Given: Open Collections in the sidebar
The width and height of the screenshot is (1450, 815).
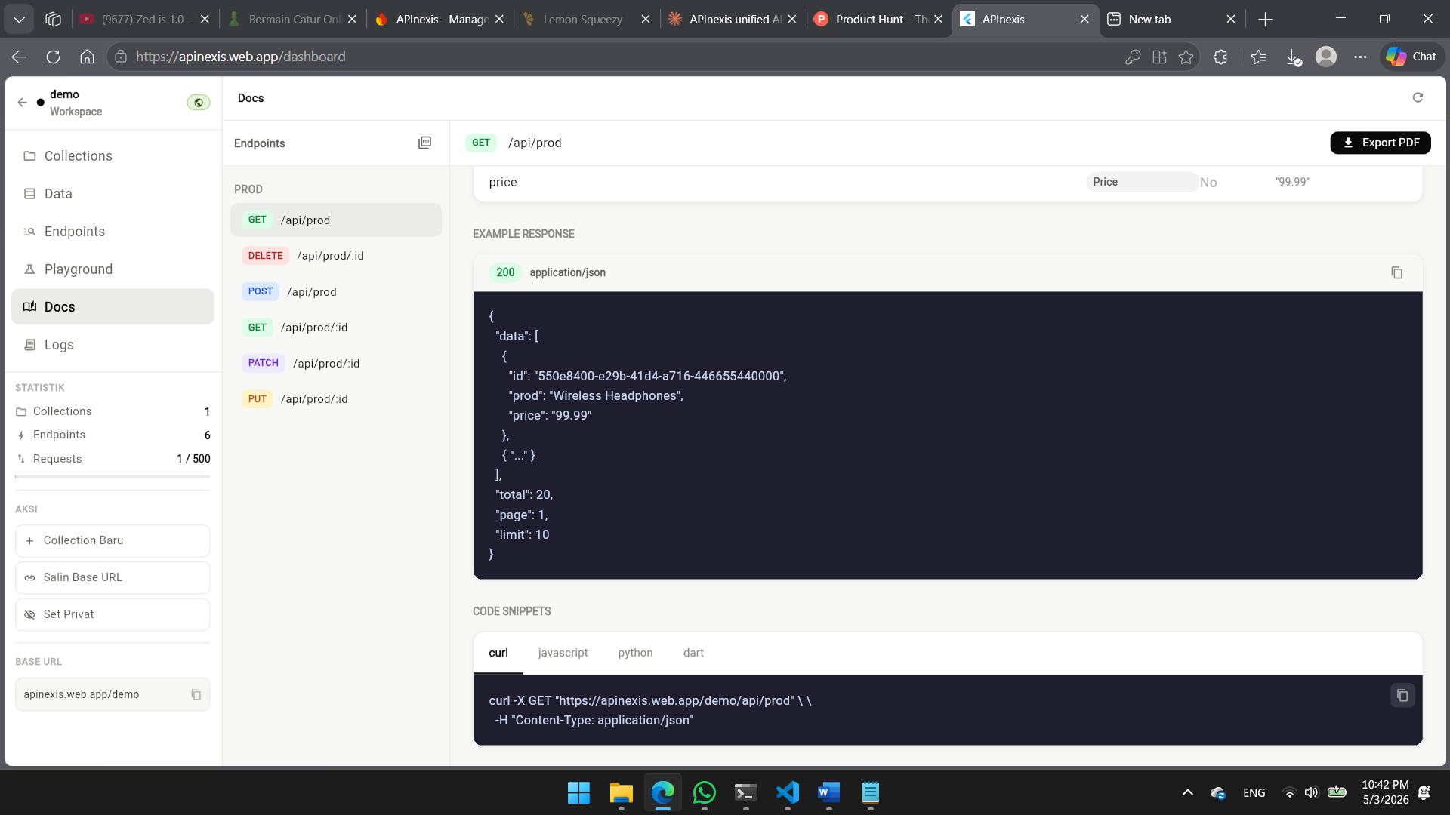Looking at the screenshot, I should [113, 156].
